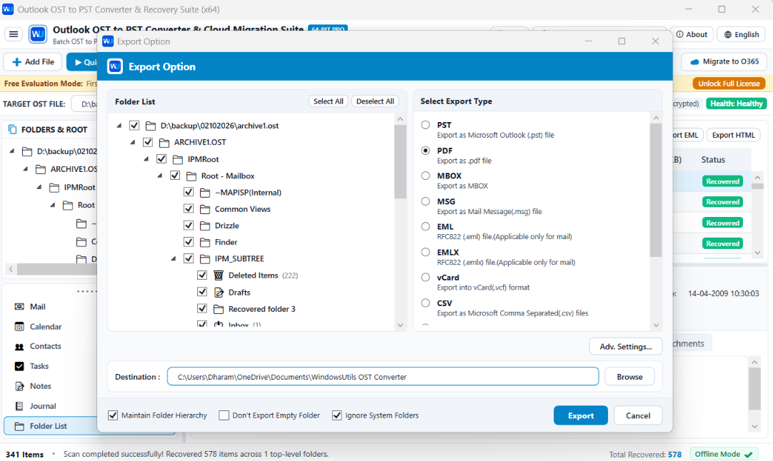The width and height of the screenshot is (773, 461).
Task: Select PST export type
Action: pos(426,125)
